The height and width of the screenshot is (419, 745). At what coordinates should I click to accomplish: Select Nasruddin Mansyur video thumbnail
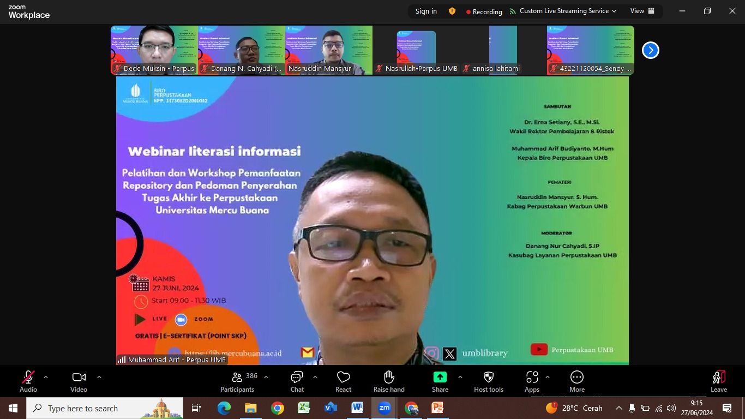tap(329, 50)
